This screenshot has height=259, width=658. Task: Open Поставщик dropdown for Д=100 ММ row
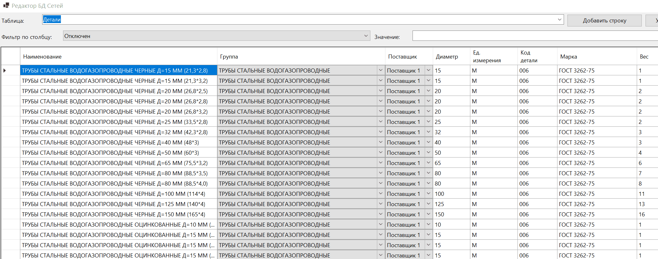428,194
